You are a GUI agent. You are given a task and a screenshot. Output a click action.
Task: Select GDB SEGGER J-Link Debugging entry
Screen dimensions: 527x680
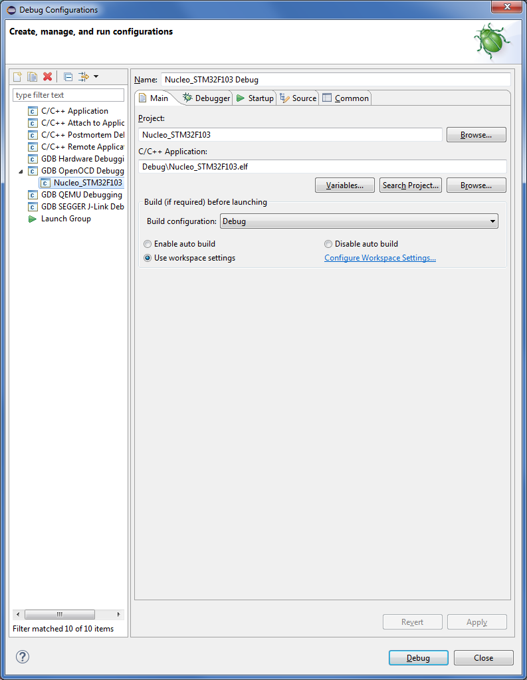(x=82, y=207)
